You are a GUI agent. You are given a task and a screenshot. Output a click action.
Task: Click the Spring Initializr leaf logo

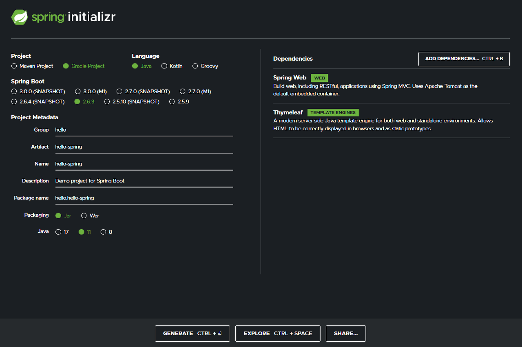20,17
